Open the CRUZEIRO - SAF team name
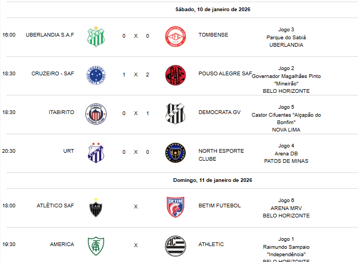The height and width of the screenshot is (262, 358). point(53,74)
